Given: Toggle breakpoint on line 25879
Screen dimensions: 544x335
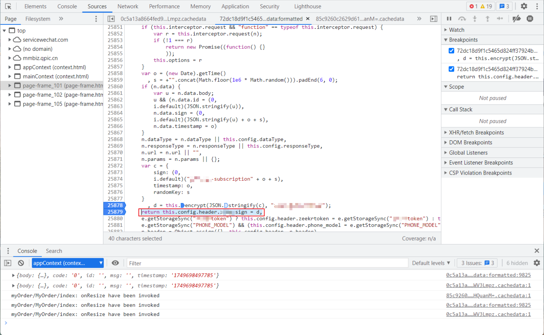Looking at the screenshot, I should pyautogui.click(x=115, y=212).
